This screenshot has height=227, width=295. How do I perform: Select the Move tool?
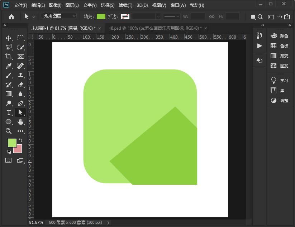[9, 38]
